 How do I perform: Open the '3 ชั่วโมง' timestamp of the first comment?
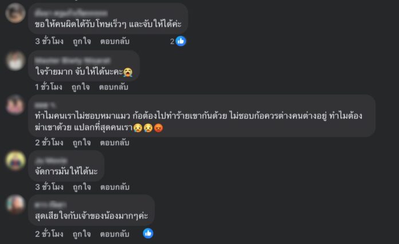[49, 41]
